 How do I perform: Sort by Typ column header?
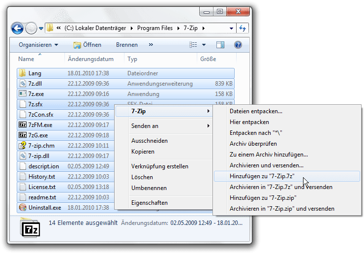pos(132,59)
